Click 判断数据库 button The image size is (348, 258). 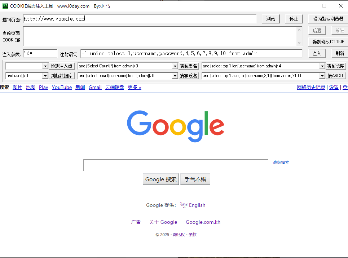(62, 76)
